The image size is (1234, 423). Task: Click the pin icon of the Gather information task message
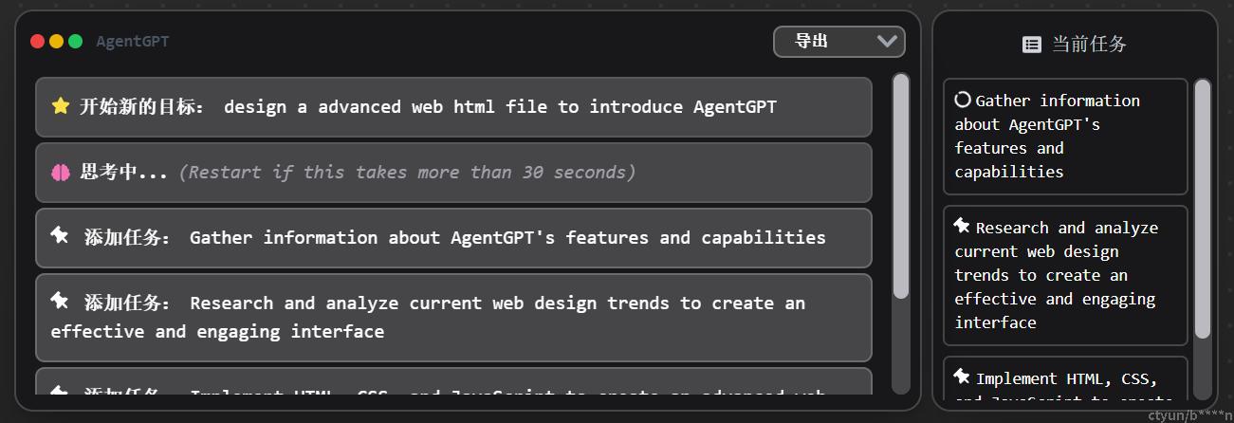(x=60, y=235)
